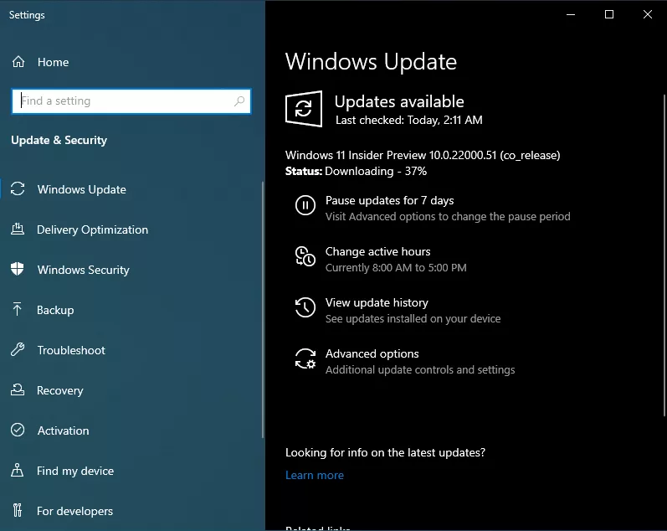Open For developers settings
The image size is (667, 531).
point(74,511)
